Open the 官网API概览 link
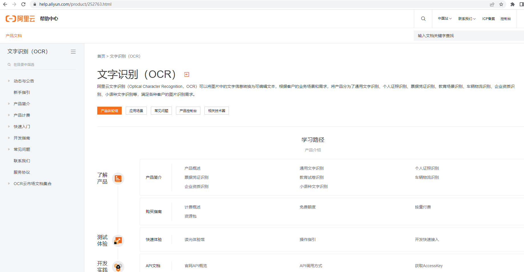This screenshot has width=524, height=272. coord(196,266)
